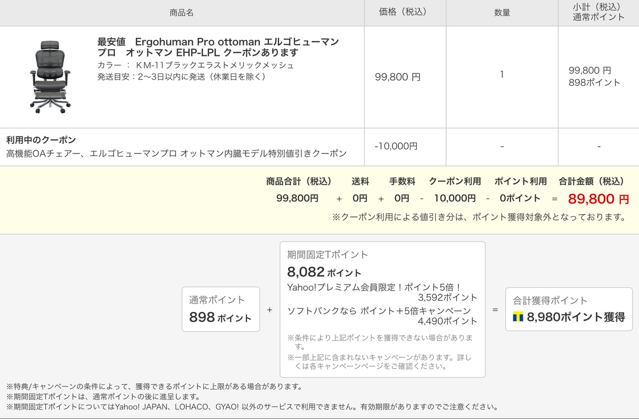Click the 小計(税込) 通常ポイント header
The width and height of the screenshot is (639, 419).
click(599, 13)
